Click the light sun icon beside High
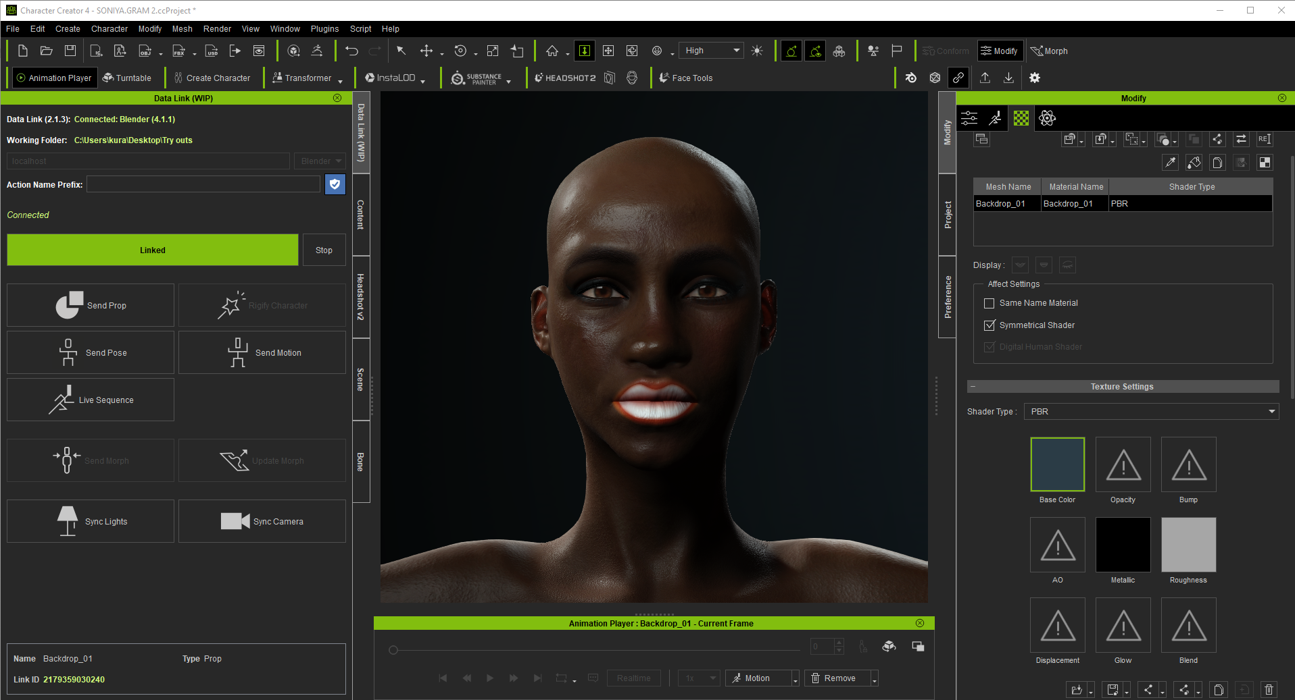 (x=757, y=51)
